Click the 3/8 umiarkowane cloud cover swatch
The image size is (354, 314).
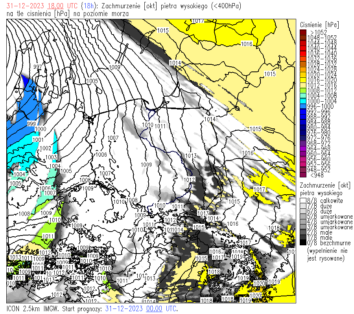click(x=303, y=227)
